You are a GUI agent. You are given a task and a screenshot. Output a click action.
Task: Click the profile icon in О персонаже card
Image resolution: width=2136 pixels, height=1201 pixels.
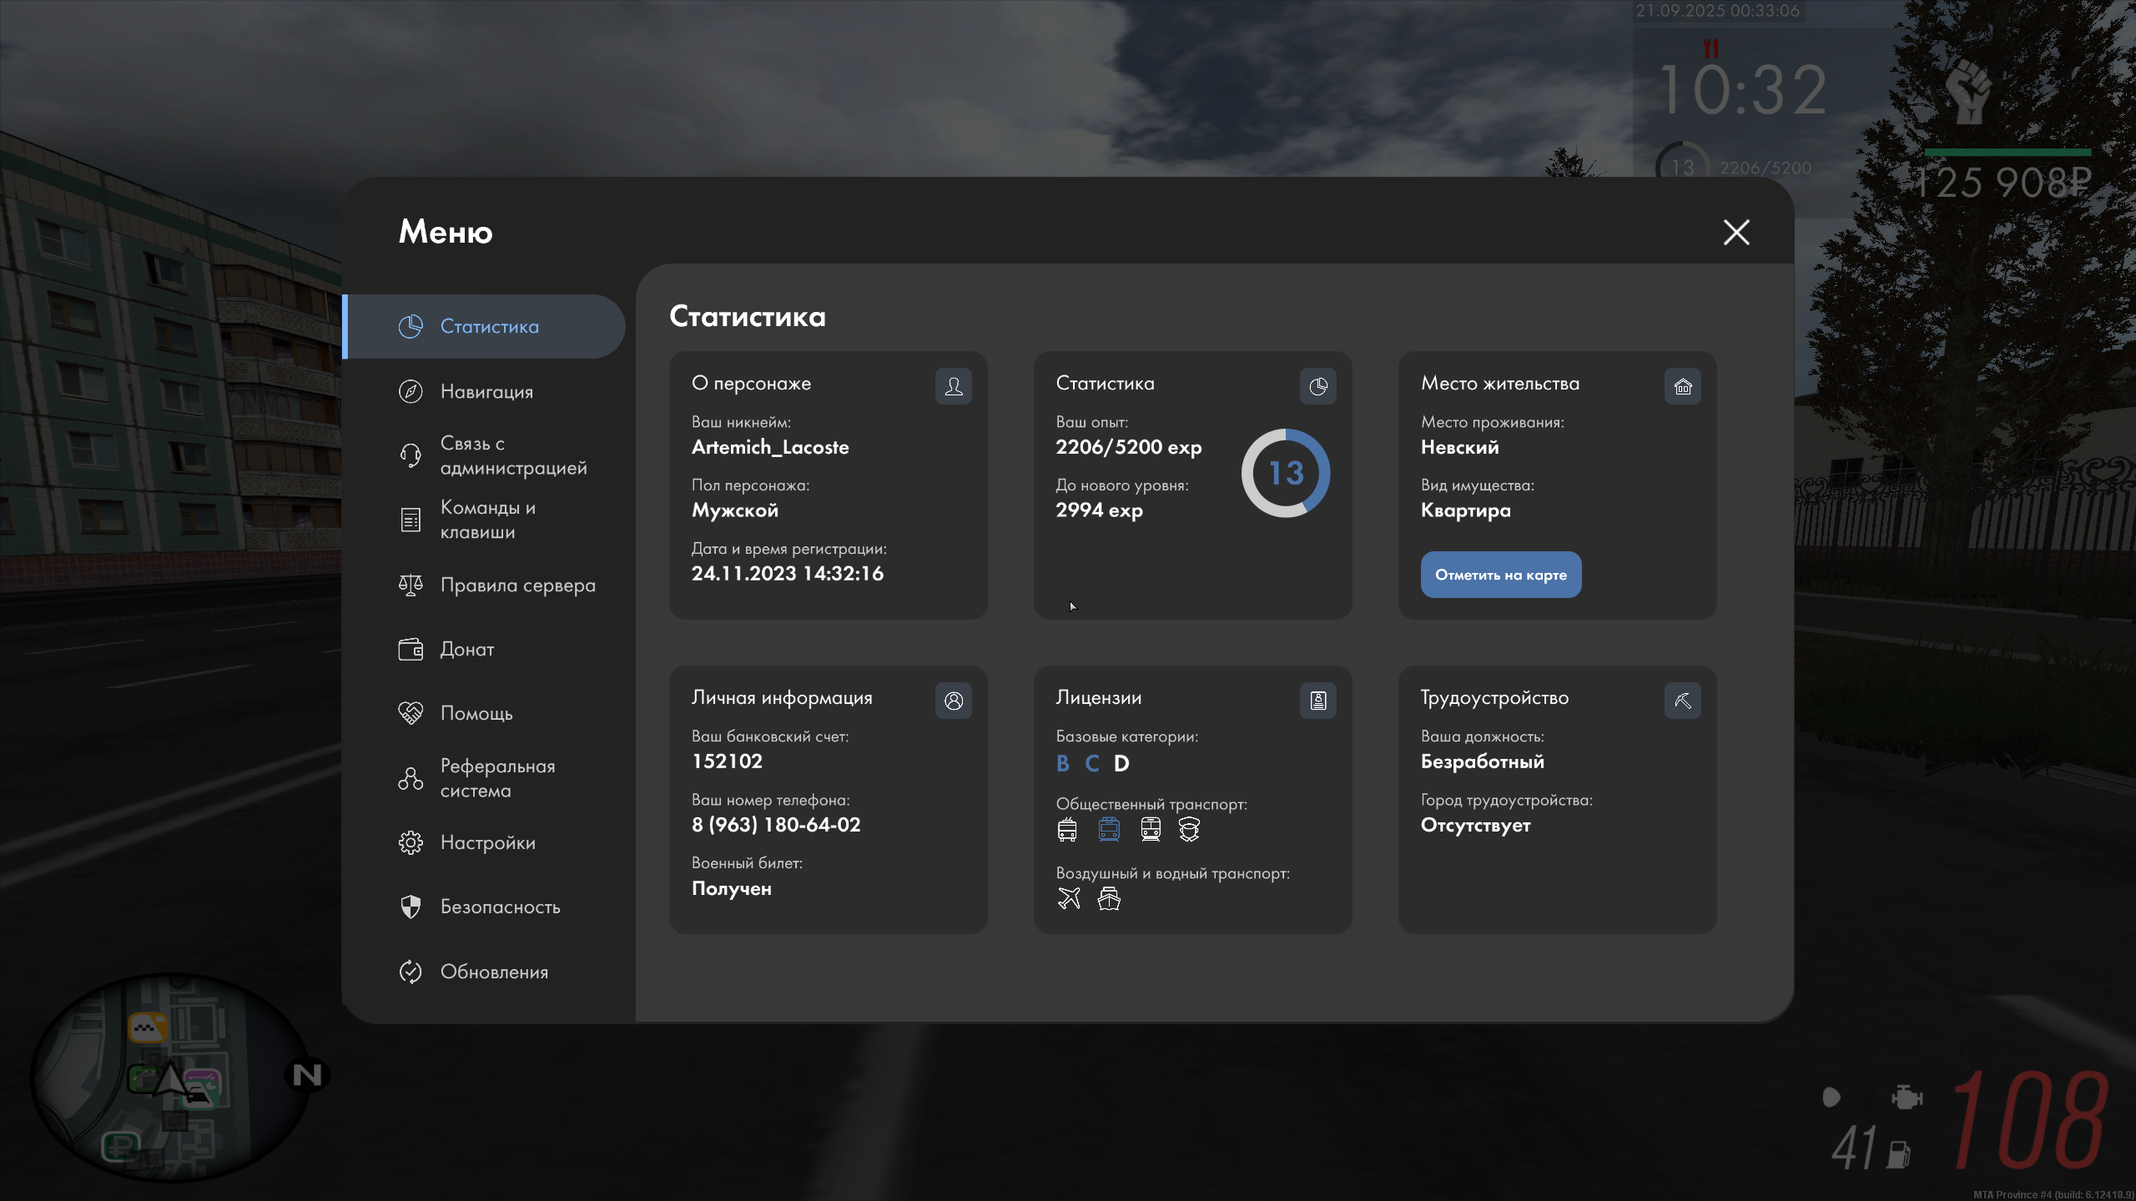[953, 386]
